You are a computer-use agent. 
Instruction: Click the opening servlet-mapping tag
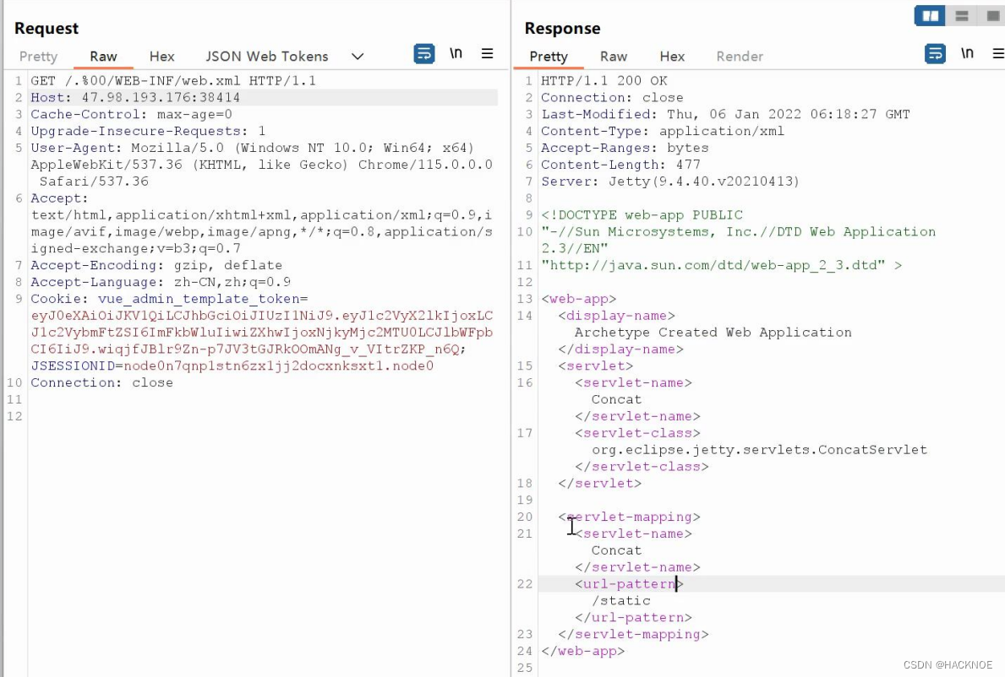pyautogui.click(x=630, y=517)
